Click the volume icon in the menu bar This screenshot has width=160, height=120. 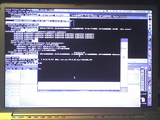(x=117, y=11)
